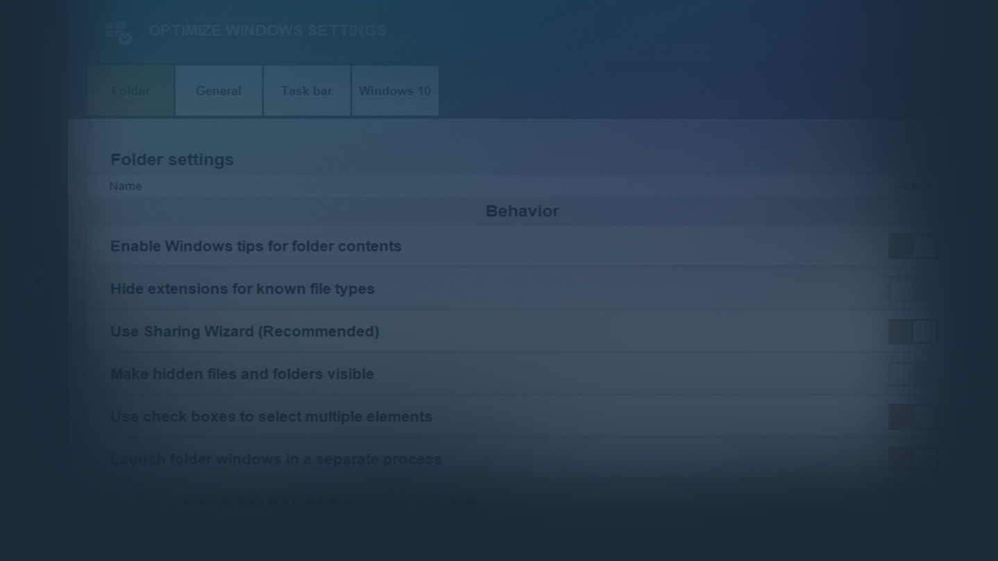This screenshot has height=561, width=998.
Task: Click the Behavior section header
Action: [x=522, y=211]
